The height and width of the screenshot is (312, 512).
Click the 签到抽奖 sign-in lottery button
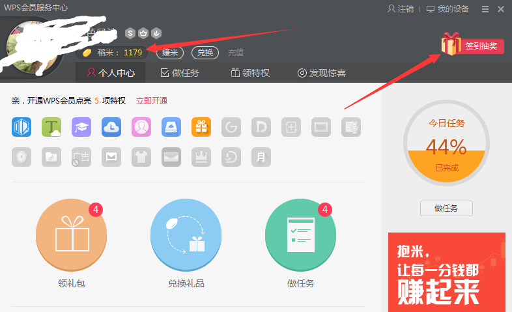click(480, 46)
